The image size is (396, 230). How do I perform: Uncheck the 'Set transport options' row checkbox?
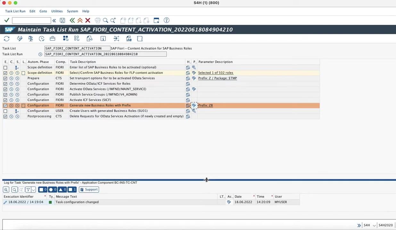coord(5,78)
